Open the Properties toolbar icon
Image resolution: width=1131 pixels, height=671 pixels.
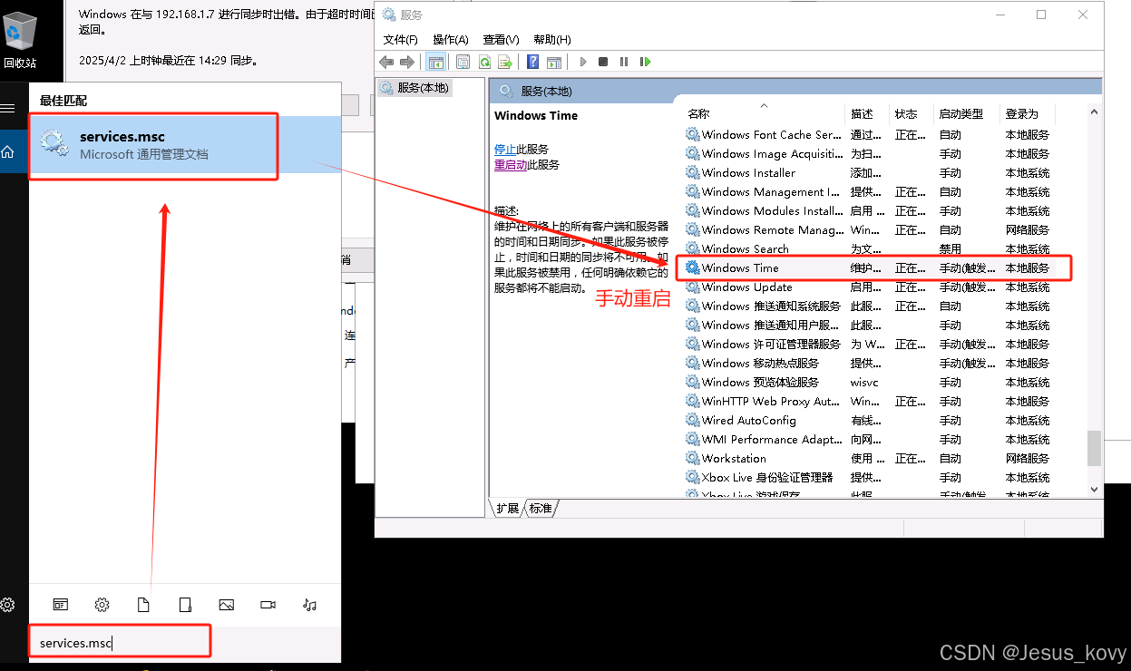[x=463, y=62]
